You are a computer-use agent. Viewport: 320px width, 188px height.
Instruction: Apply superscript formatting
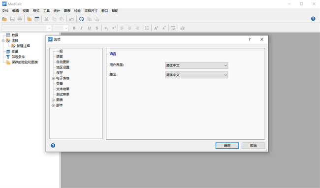tap(114, 28)
